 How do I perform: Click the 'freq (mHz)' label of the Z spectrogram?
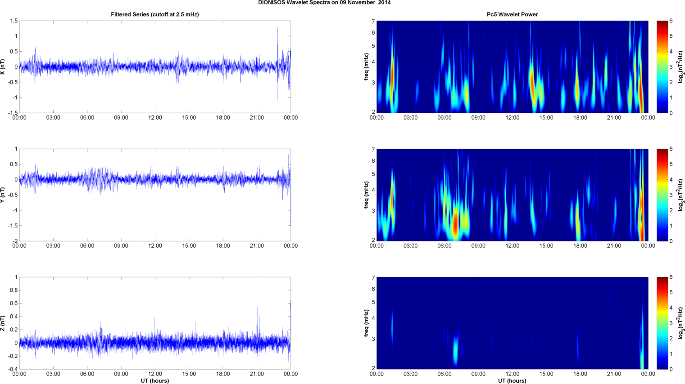point(367,323)
